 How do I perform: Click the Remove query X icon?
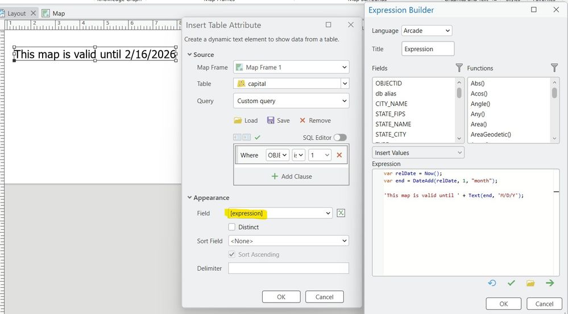[302, 121]
